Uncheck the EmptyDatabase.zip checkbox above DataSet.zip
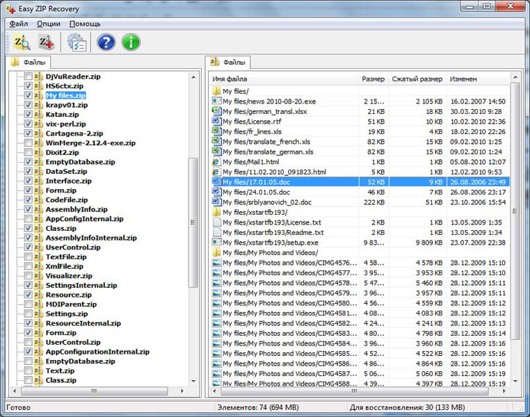This screenshot has height=417, width=530. (x=29, y=162)
